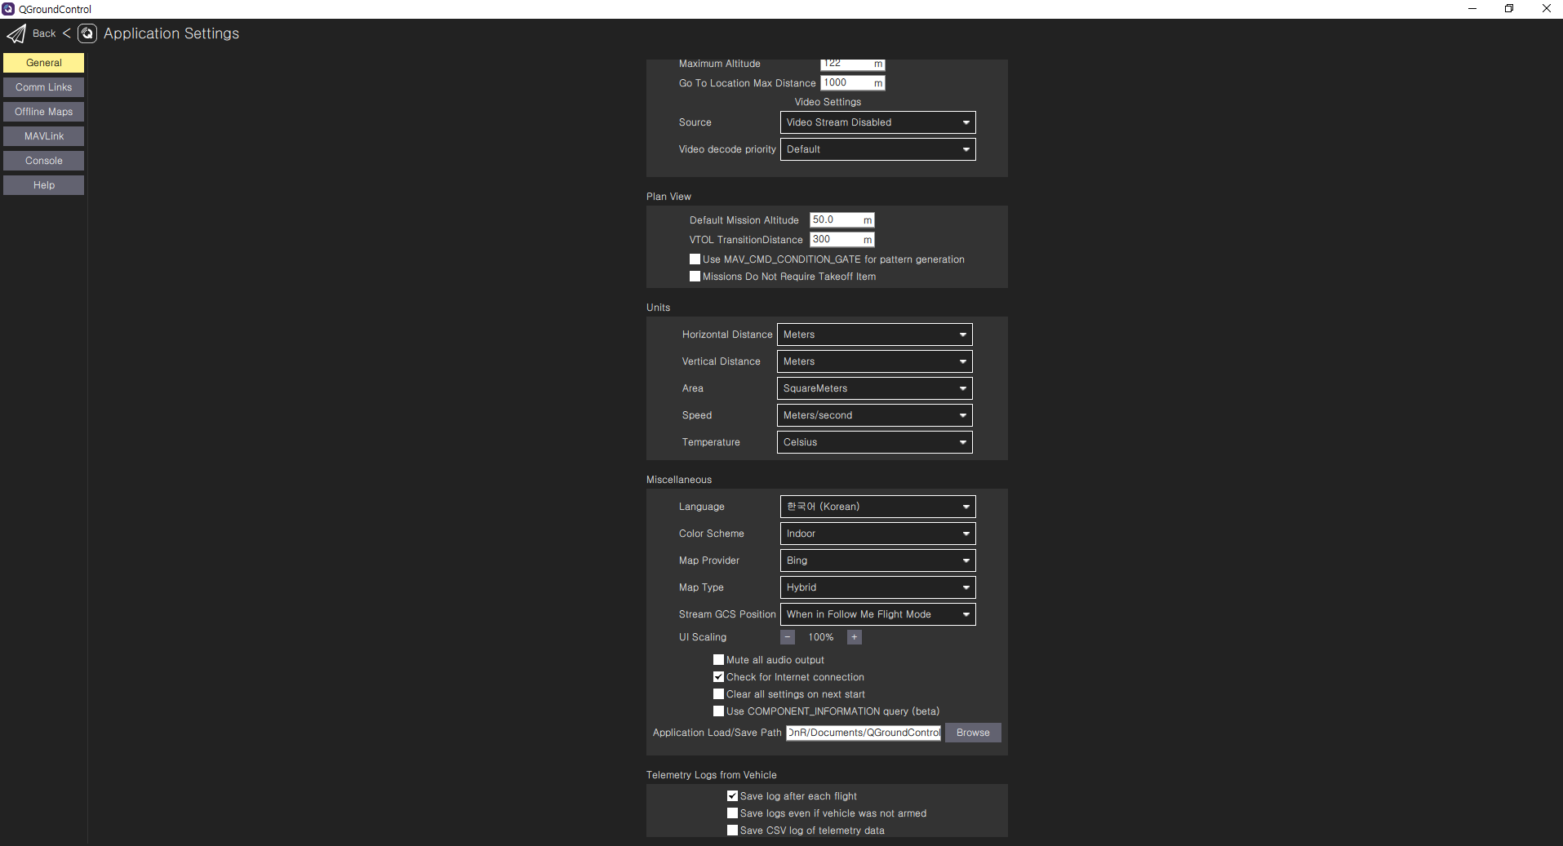The height and width of the screenshot is (846, 1563).
Task: Increase UI Scaling with the plus button
Action: [x=854, y=636]
